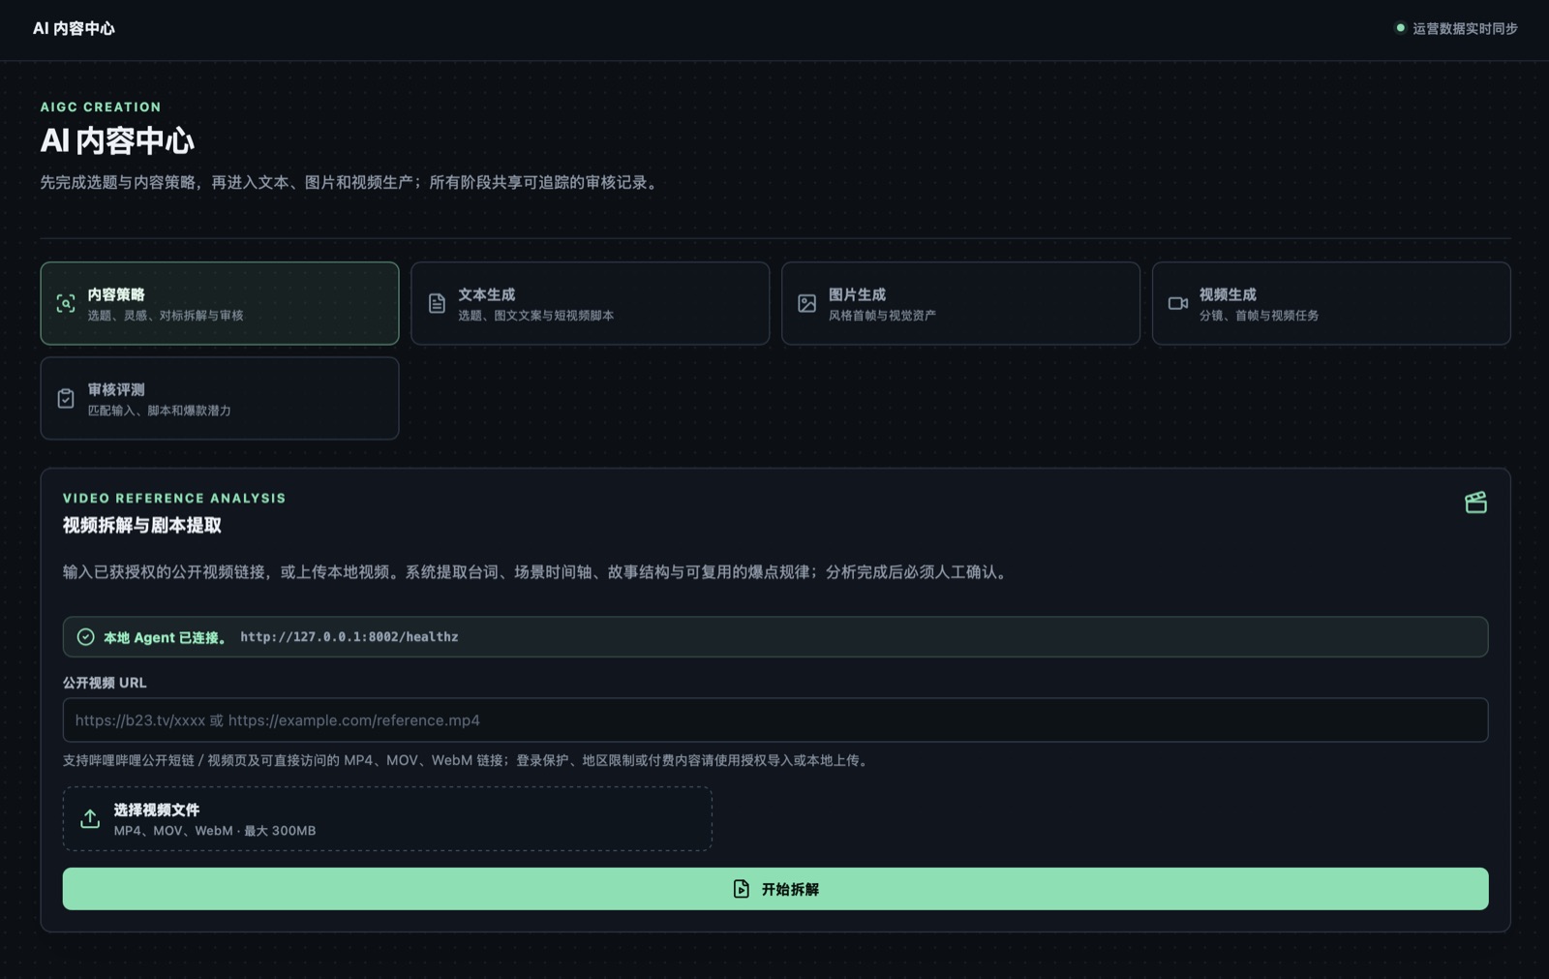Click the 公开视频 URL field label
This screenshot has width=1549, height=979.
[x=105, y=683]
